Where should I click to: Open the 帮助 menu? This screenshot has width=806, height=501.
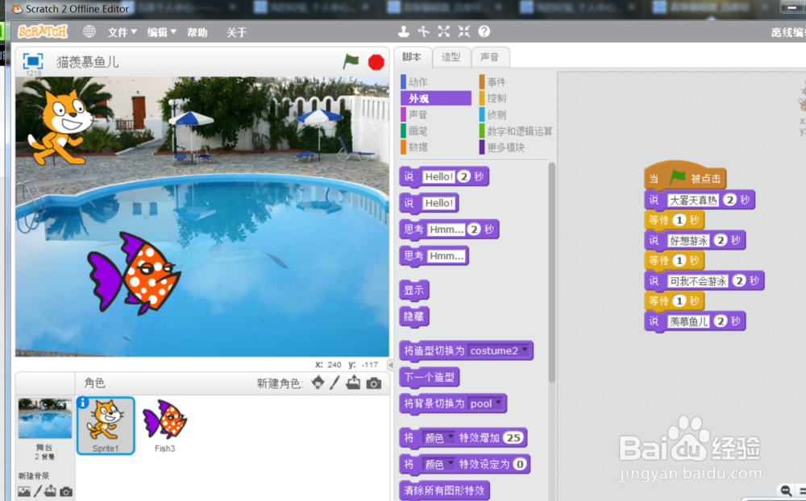[197, 32]
